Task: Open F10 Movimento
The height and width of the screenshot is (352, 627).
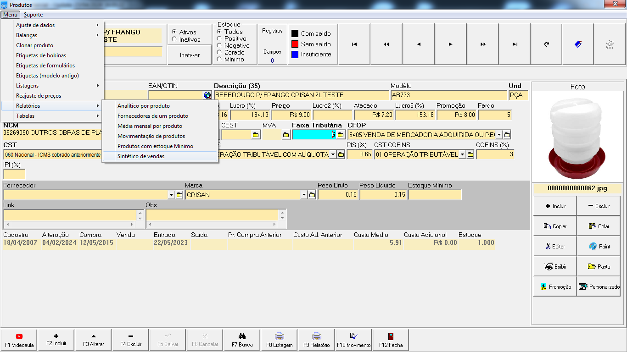Action: point(353,340)
